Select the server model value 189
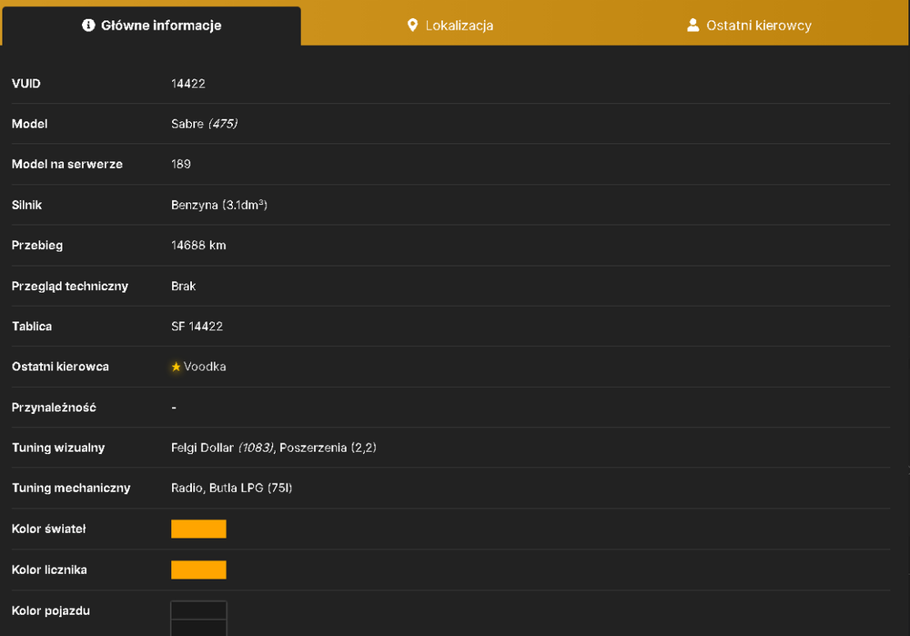 (x=181, y=164)
